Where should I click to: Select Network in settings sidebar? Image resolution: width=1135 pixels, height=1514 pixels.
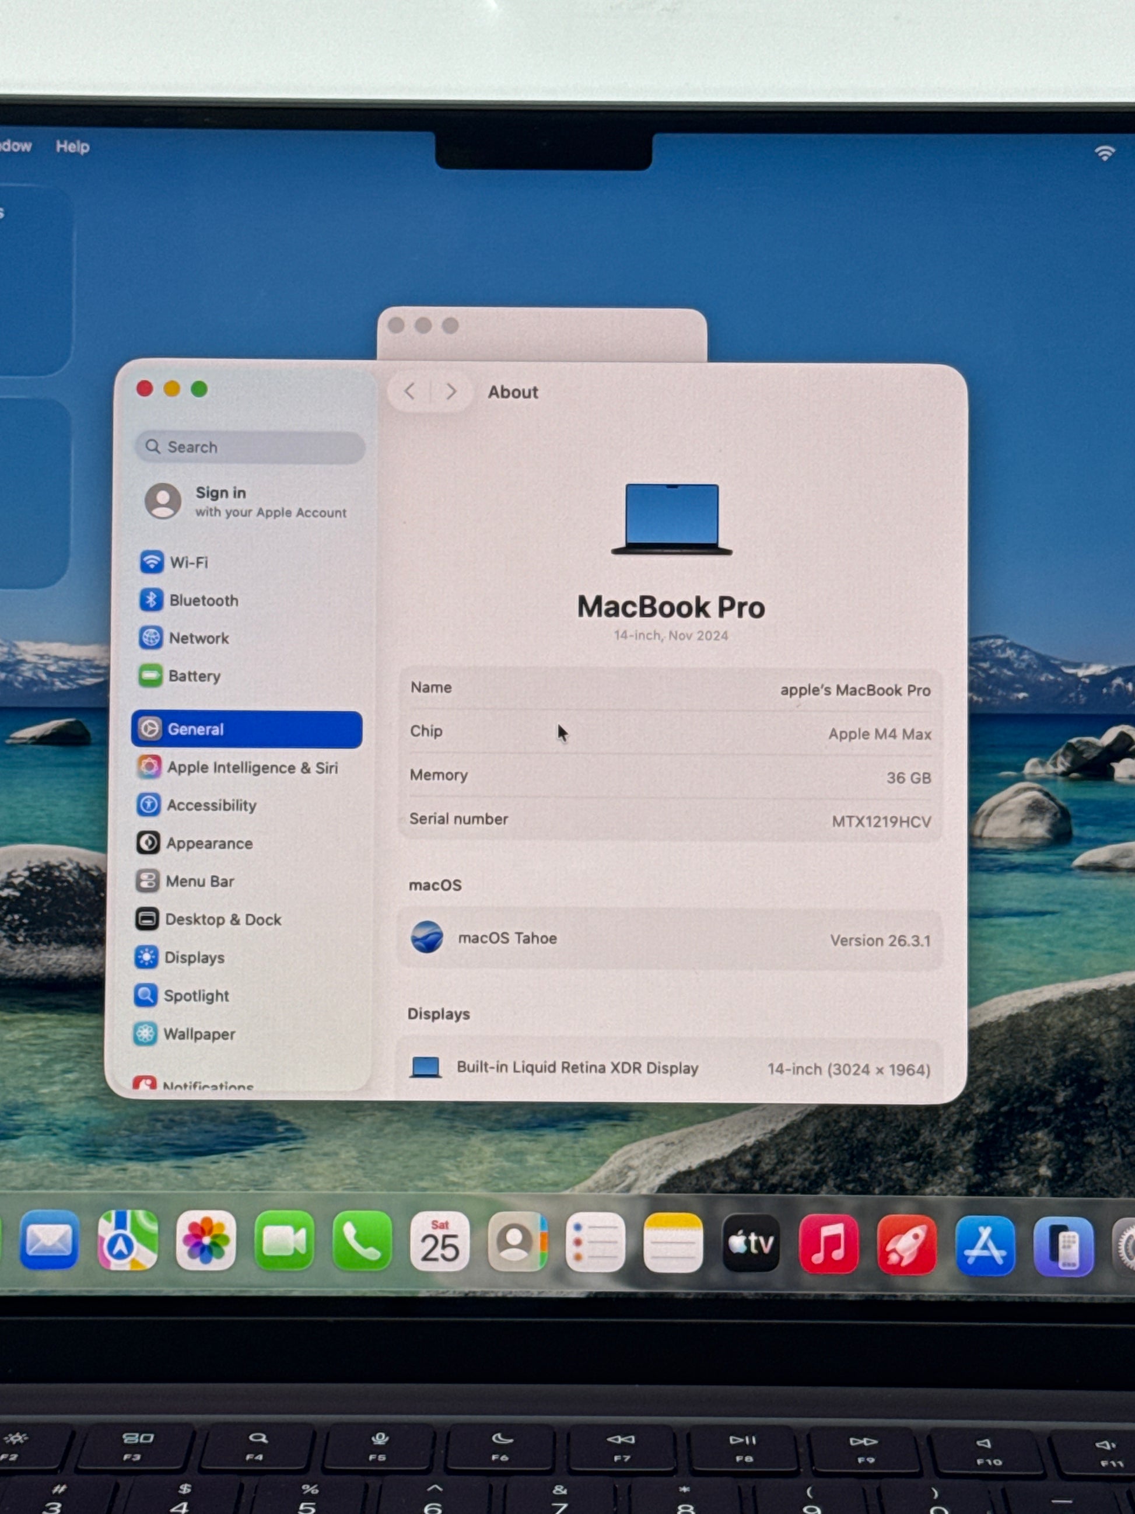pyautogui.click(x=198, y=638)
